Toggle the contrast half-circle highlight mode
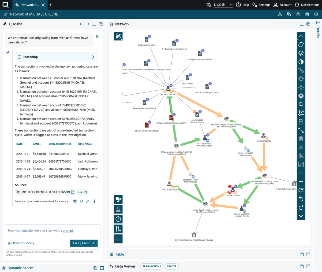The image size is (322, 272). point(301,62)
